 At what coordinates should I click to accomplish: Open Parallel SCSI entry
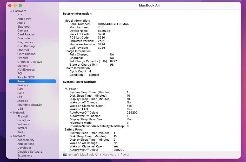[x=26, y=77]
